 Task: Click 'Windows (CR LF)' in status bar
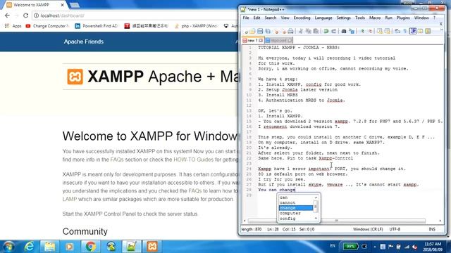click(368, 229)
